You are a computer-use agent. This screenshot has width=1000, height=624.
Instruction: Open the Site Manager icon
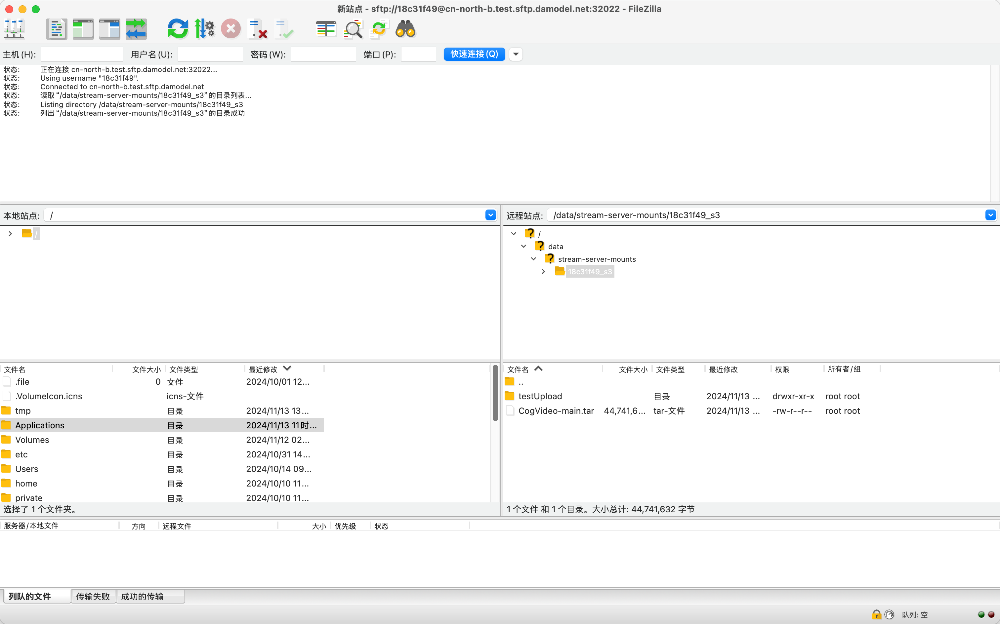(14, 29)
